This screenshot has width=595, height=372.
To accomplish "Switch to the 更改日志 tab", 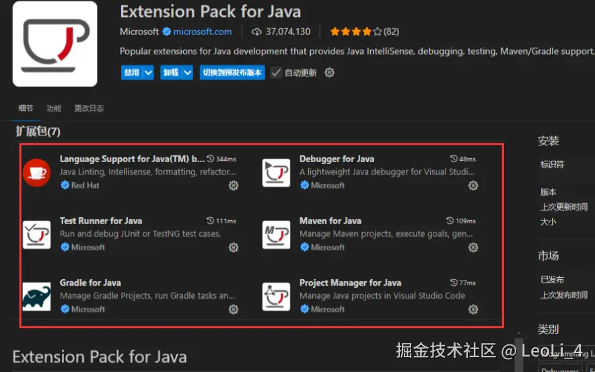I will [89, 108].
